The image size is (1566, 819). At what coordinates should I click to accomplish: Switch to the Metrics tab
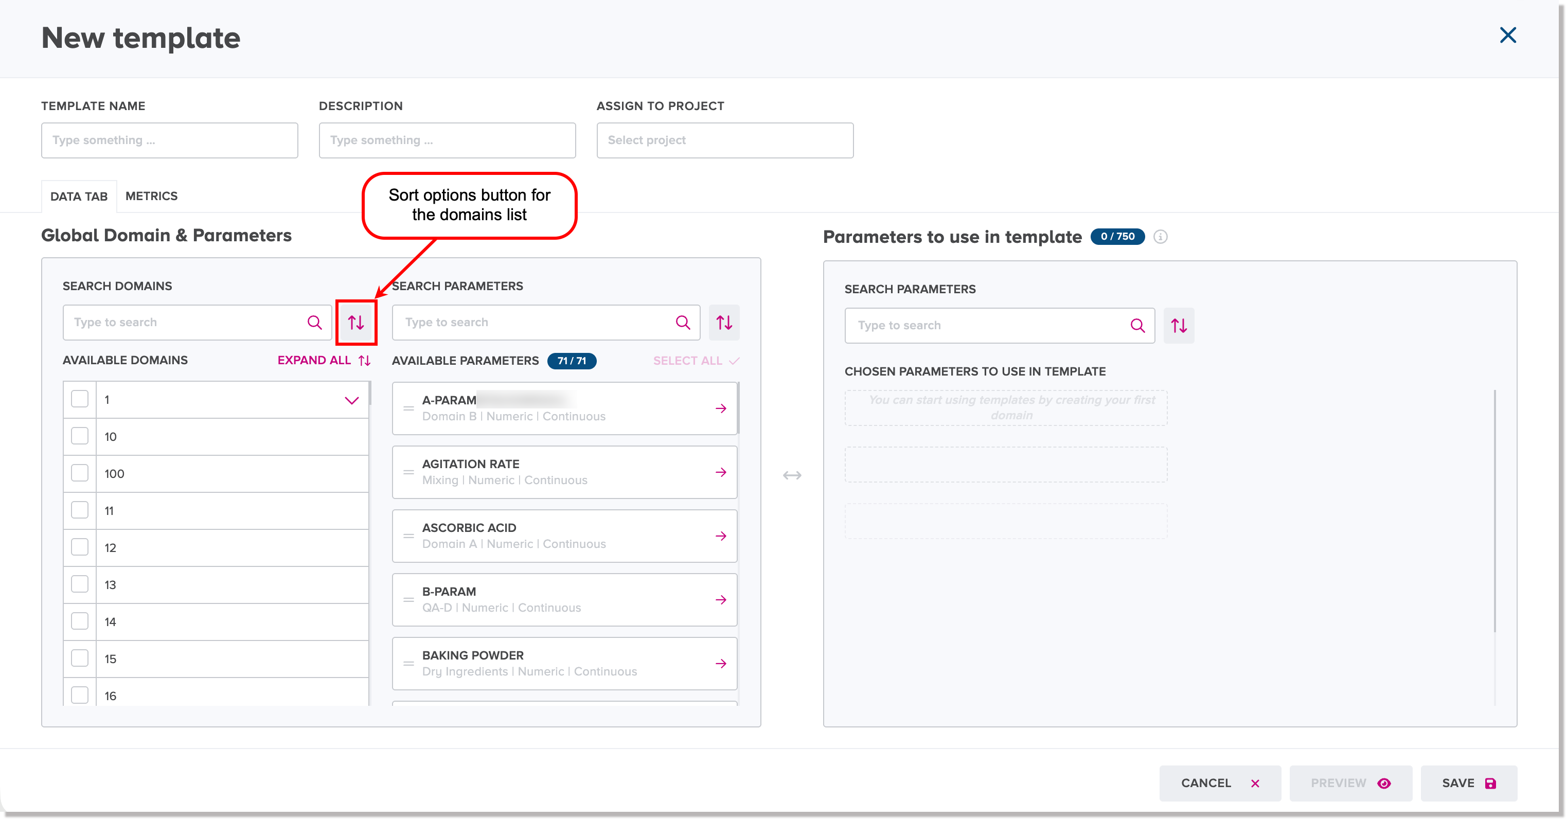point(151,196)
